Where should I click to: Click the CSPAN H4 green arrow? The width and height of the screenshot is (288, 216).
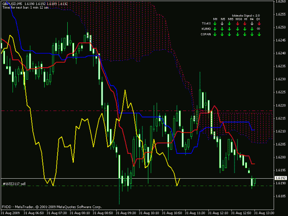pos(252,35)
